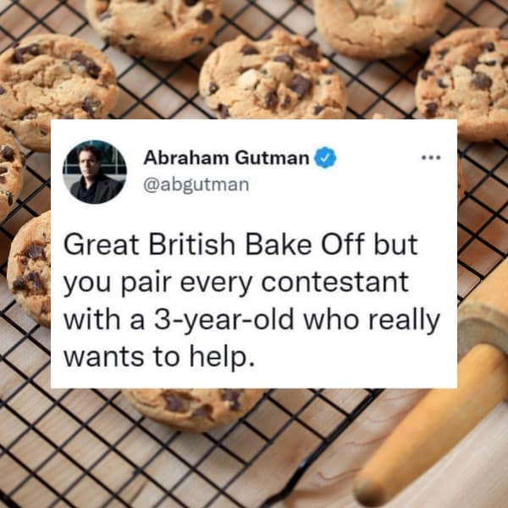Click the empty cooling rack at bottom left
This screenshot has height=508, width=508.
(x=81, y=454)
